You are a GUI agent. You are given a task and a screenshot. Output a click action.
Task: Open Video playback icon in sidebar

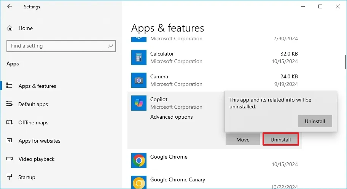tap(9, 159)
